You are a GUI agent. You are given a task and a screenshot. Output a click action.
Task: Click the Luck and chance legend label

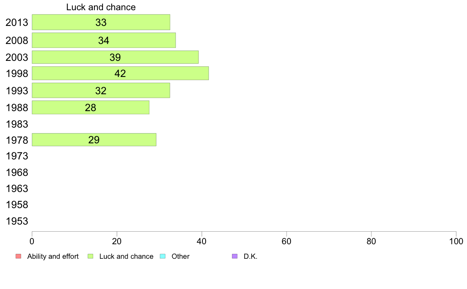tap(126, 256)
